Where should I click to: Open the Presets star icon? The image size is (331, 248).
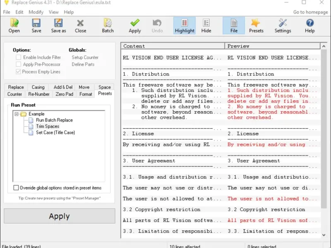[x=256, y=26]
